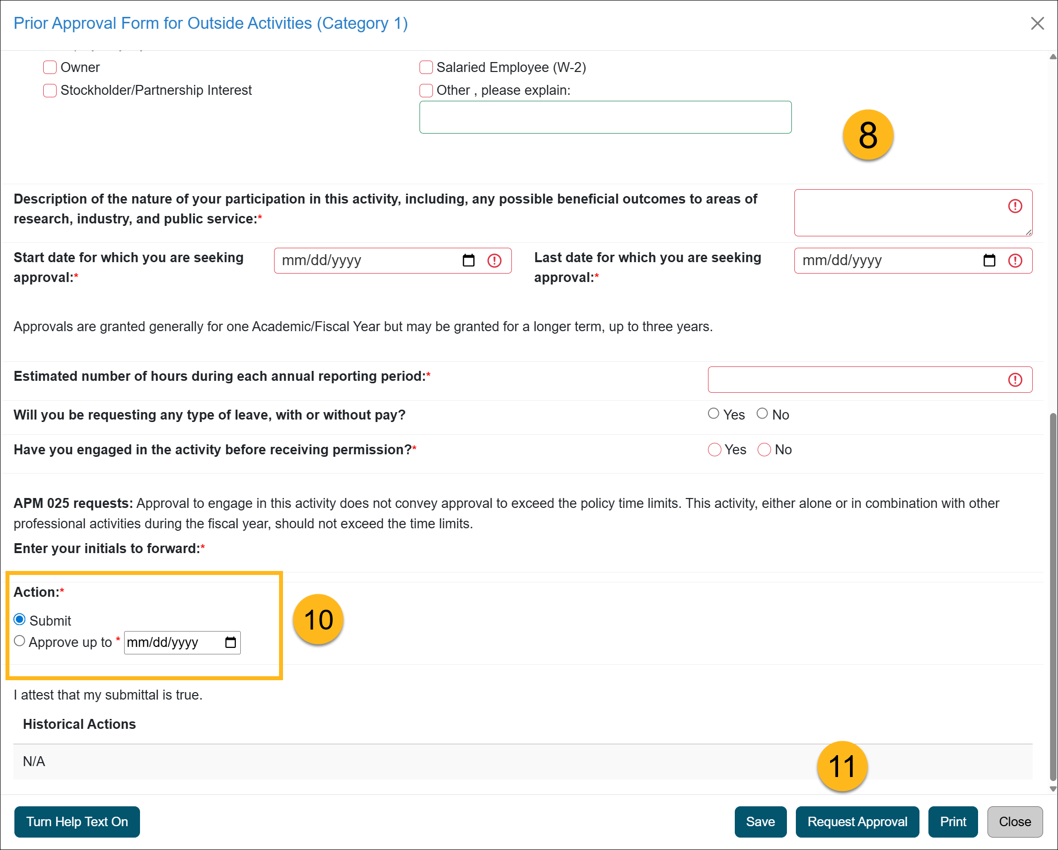
Task: Choose 'Approve up to' action radio
Action: (20, 641)
